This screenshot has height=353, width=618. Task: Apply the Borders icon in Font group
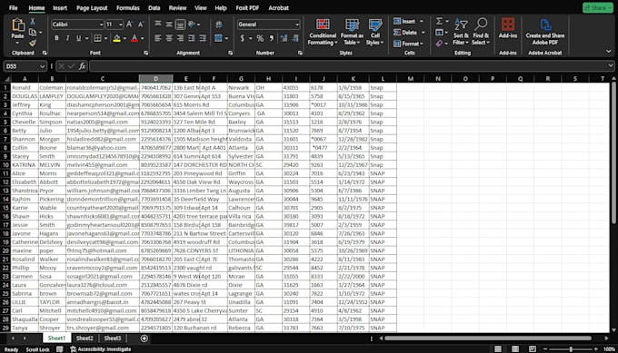(97, 38)
